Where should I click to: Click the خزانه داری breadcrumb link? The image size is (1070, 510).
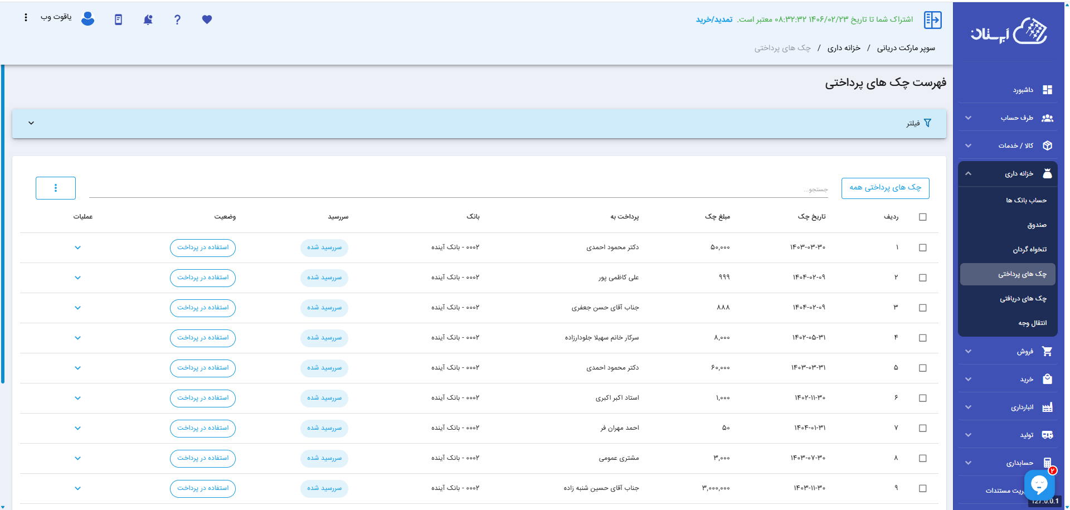(x=844, y=48)
